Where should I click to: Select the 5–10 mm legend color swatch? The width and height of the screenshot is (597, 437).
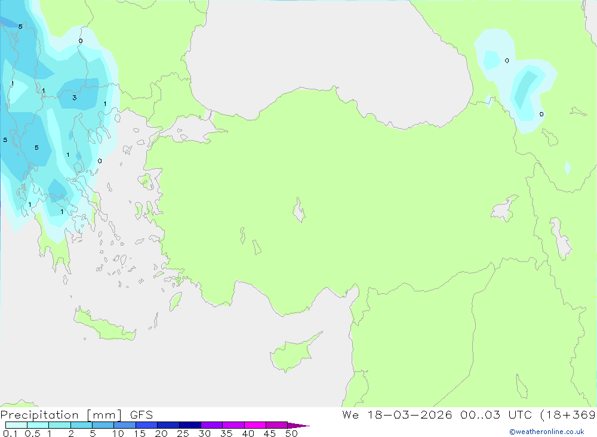tap(103, 425)
